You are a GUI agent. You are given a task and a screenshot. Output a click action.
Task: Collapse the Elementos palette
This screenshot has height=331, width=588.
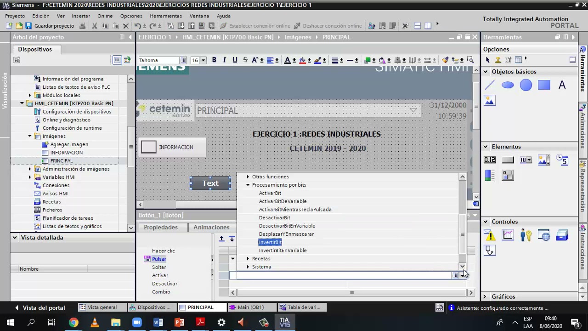486,147
